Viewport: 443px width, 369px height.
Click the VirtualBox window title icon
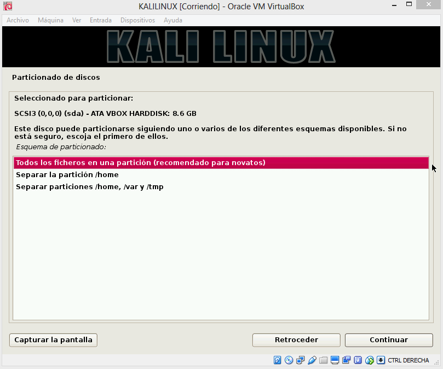point(8,7)
